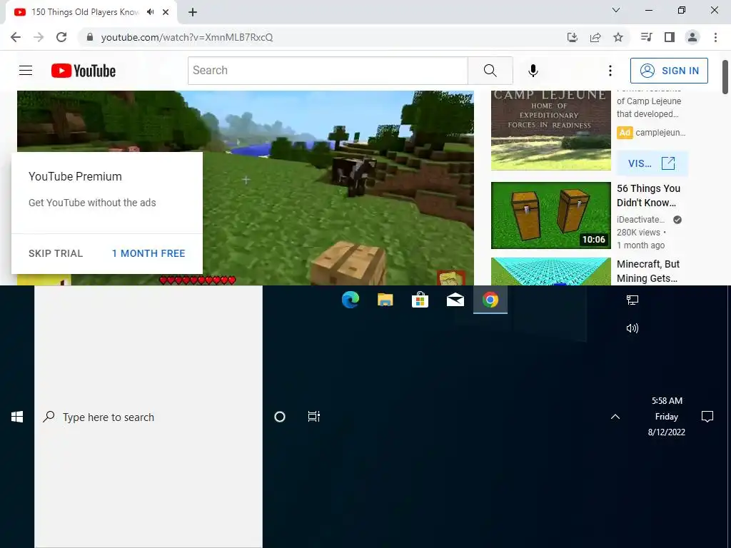The width and height of the screenshot is (731, 548).
Task: Focus the YouTube Search input field
Action: [x=328, y=71]
